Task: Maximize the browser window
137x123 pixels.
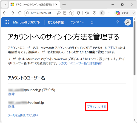Action: pyautogui.click(x=122, y=4)
